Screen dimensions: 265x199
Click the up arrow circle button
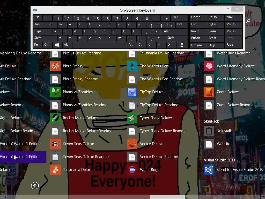pos(35,186)
